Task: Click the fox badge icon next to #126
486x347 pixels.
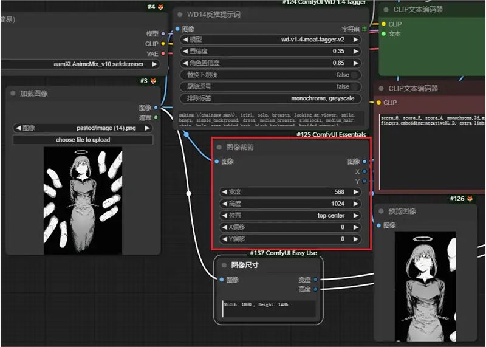Action: click(470, 199)
